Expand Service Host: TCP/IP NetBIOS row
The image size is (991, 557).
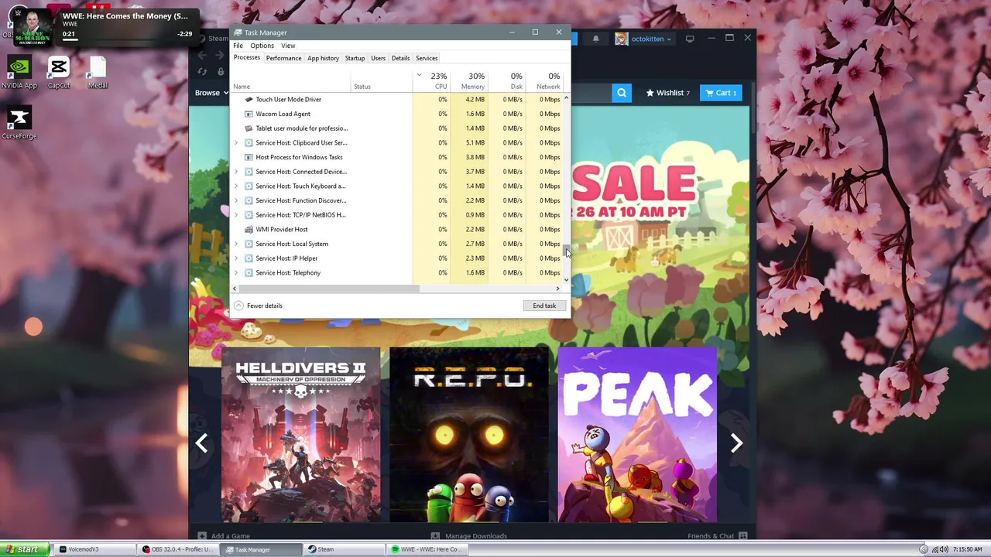(x=236, y=215)
